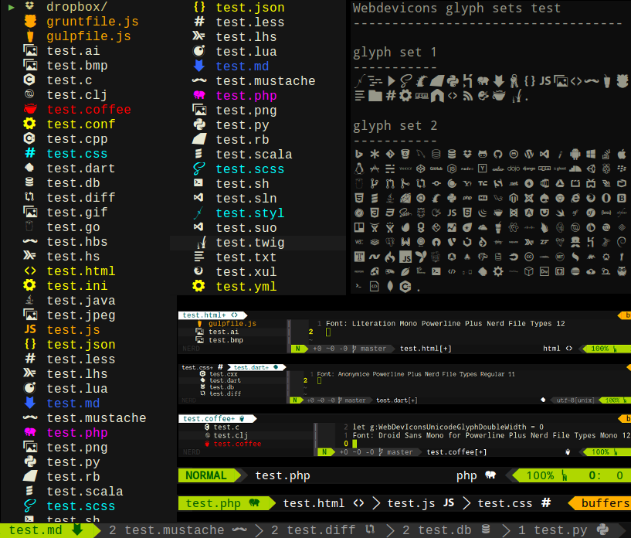Click the 'glyph set 1' heading text
Screen dimensions: 631x538
tap(395, 53)
